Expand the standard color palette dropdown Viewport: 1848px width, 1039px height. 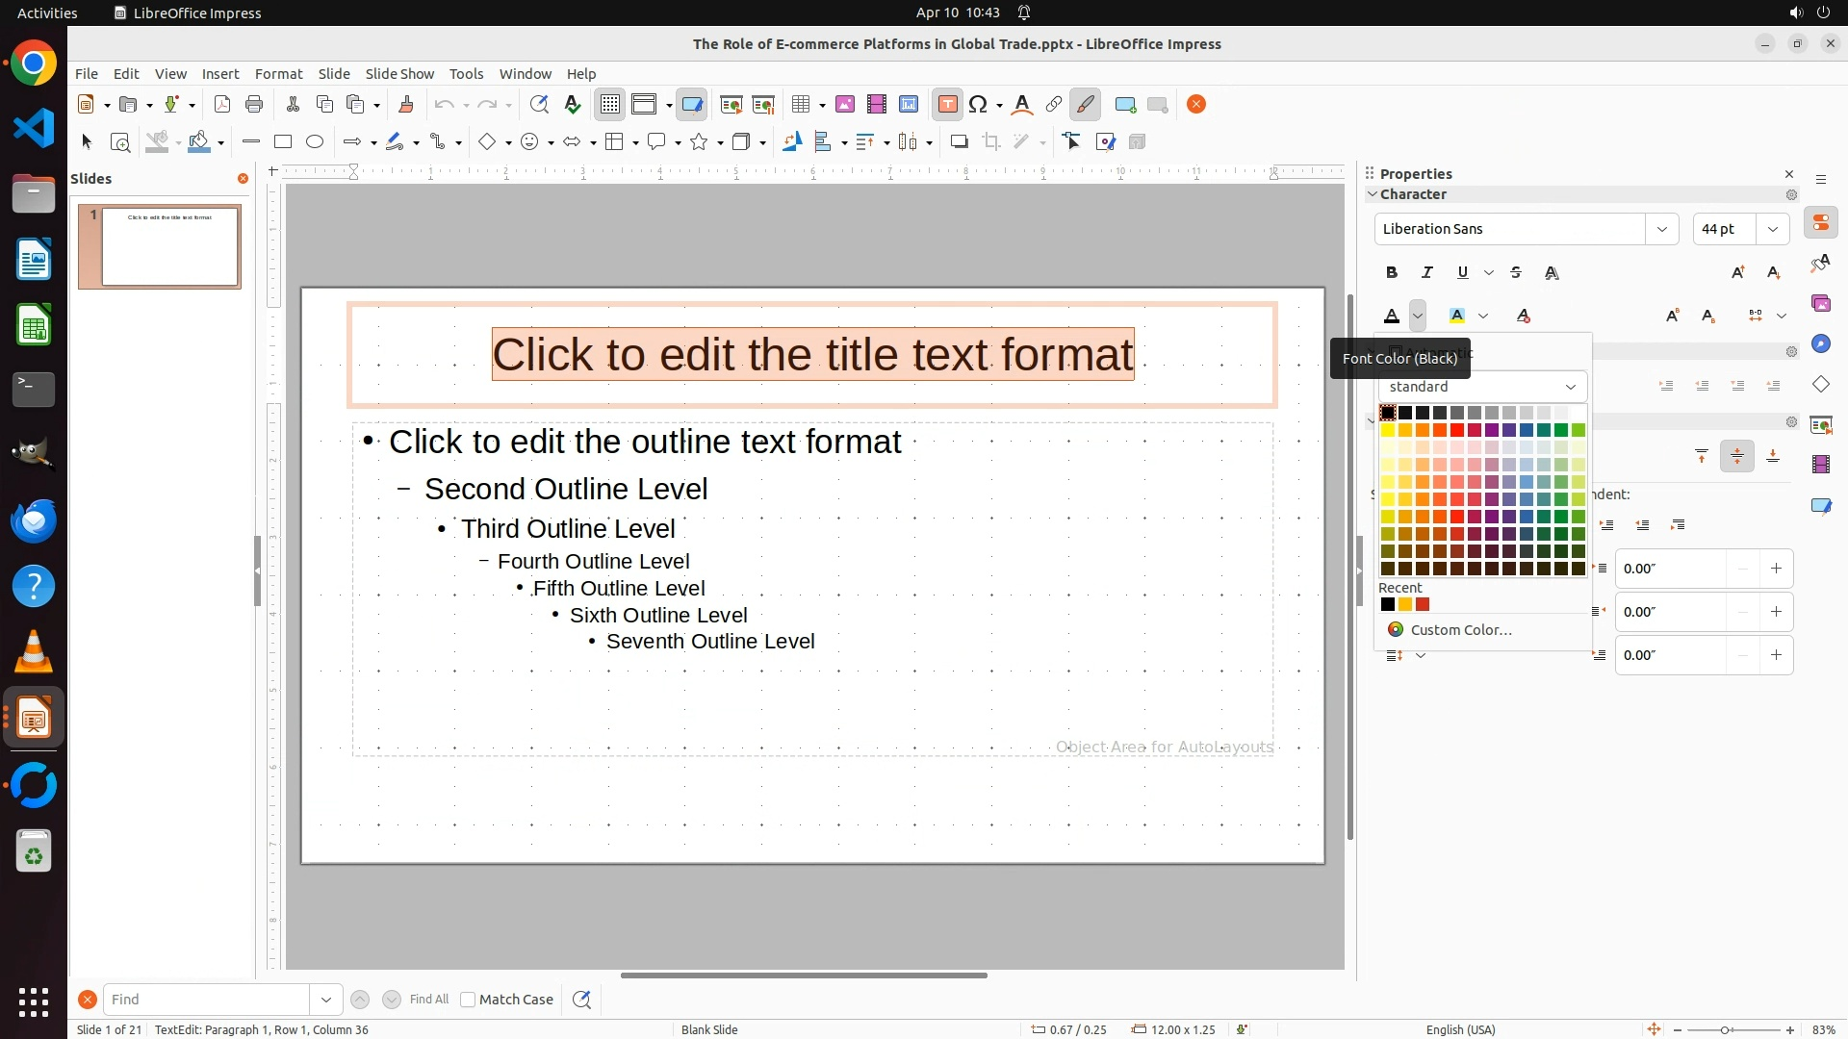tap(1570, 387)
